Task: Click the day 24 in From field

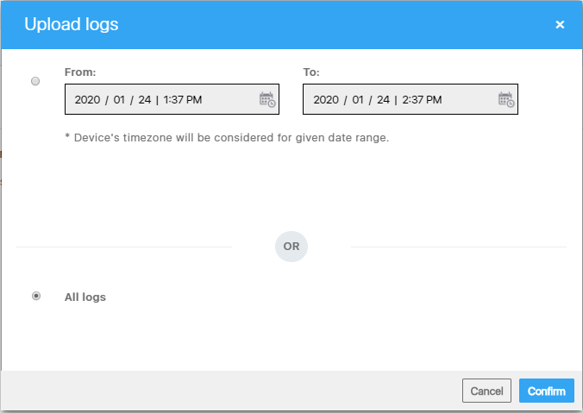Action: [145, 100]
